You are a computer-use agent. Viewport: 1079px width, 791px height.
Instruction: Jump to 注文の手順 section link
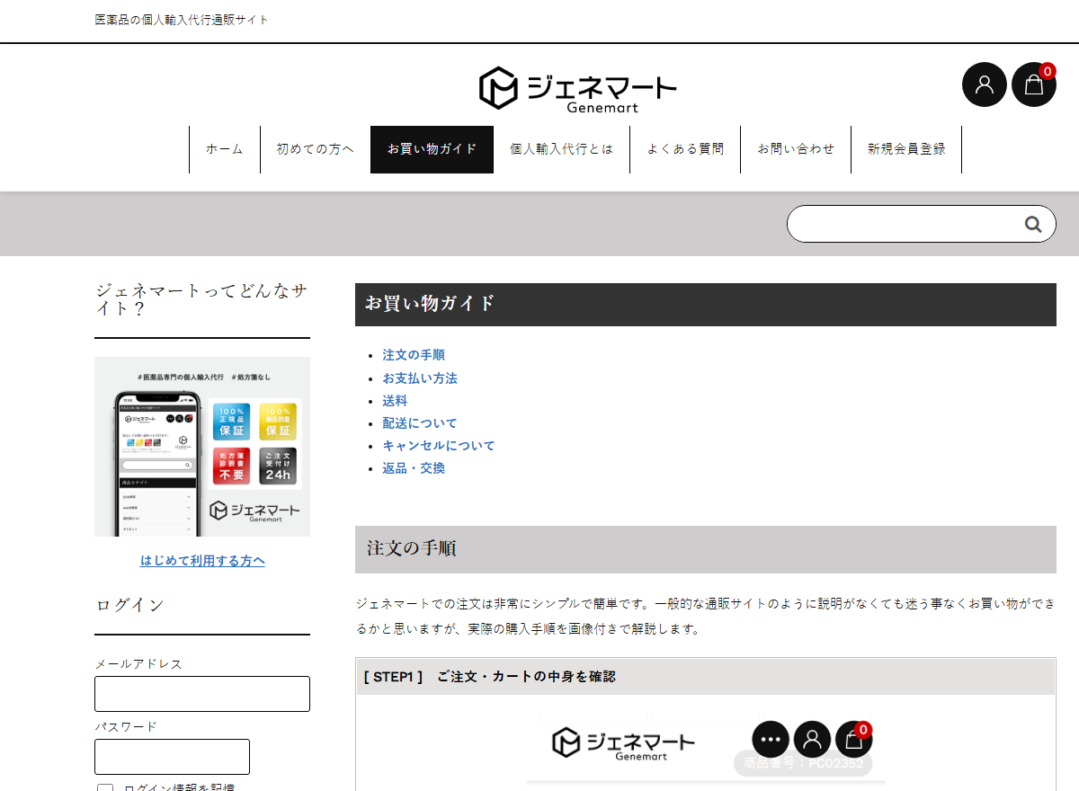[x=414, y=355]
